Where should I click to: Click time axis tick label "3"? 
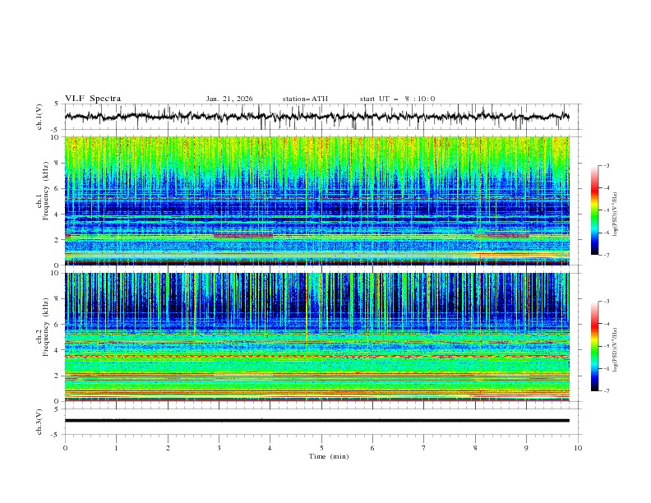pyautogui.click(x=219, y=448)
